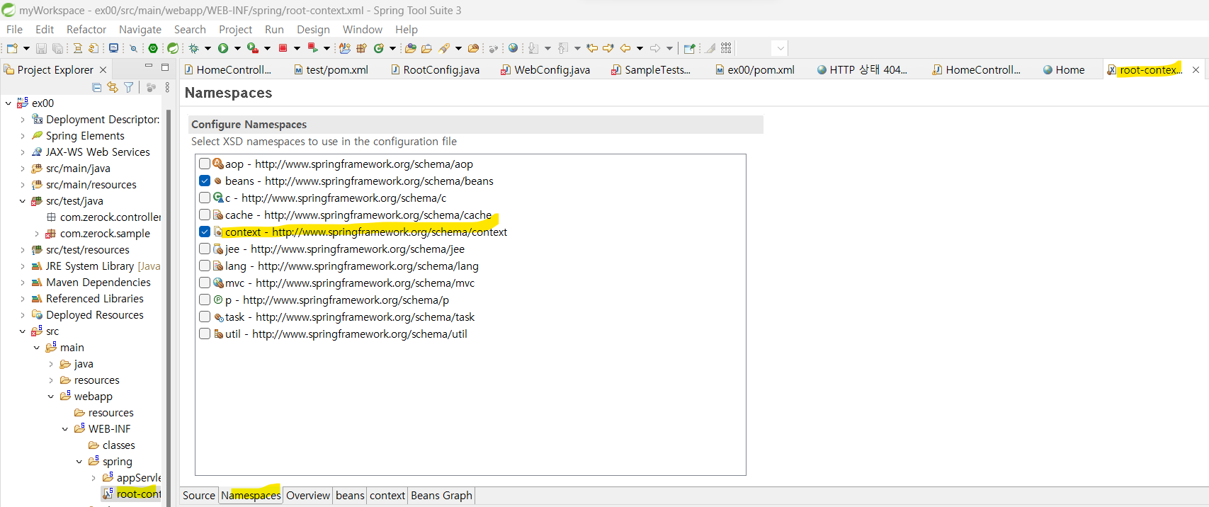Select Referenced Libraries in Project Explorer

click(x=95, y=299)
